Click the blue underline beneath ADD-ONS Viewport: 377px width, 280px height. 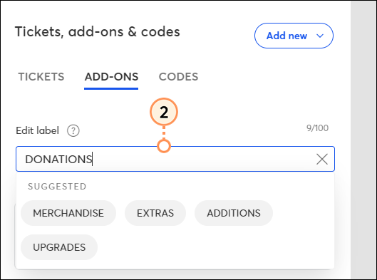pyautogui.click(x=111, y=88)
